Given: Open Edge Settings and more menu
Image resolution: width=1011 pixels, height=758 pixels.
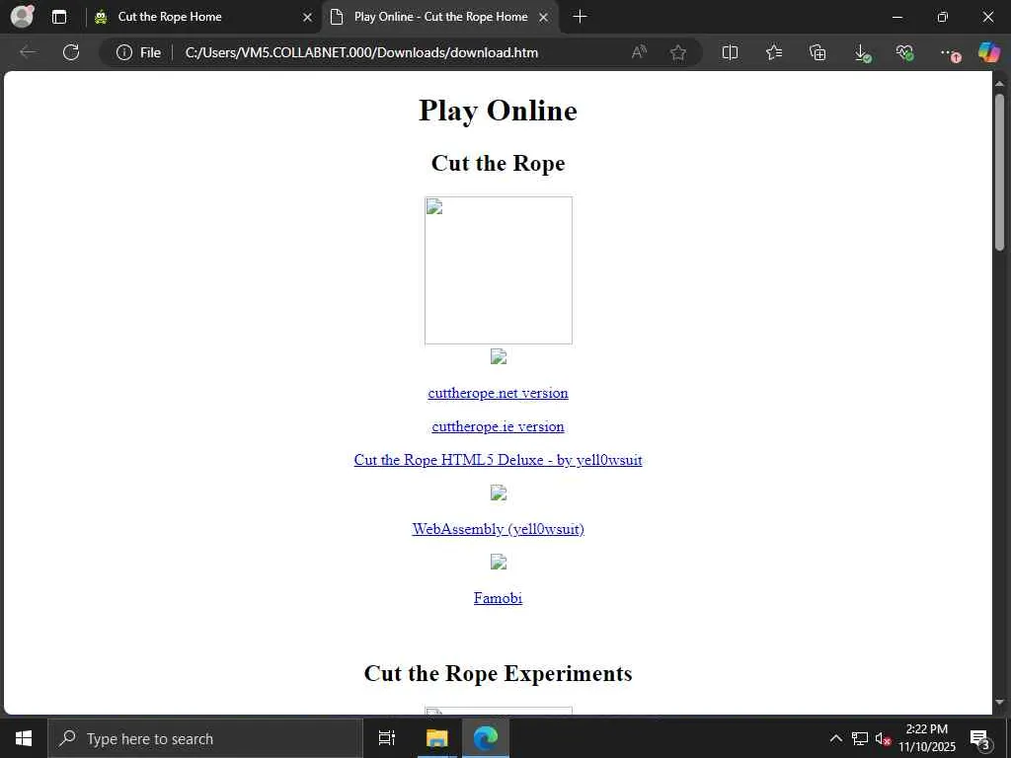Looking at the screenshot, I should coord(949,53).
